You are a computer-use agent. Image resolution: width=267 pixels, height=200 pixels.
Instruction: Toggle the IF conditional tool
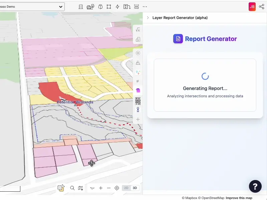pos(138,81)
